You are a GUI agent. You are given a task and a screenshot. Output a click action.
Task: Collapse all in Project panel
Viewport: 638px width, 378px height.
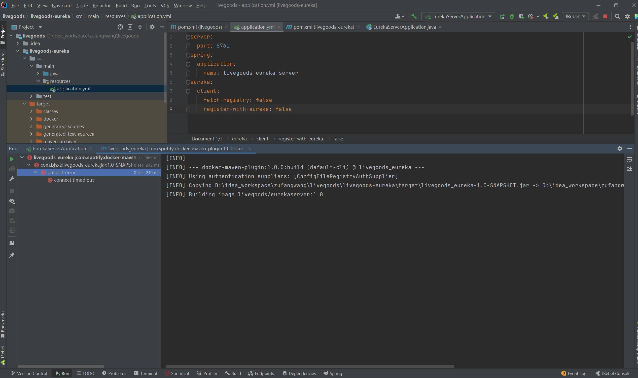click(140, 27)
